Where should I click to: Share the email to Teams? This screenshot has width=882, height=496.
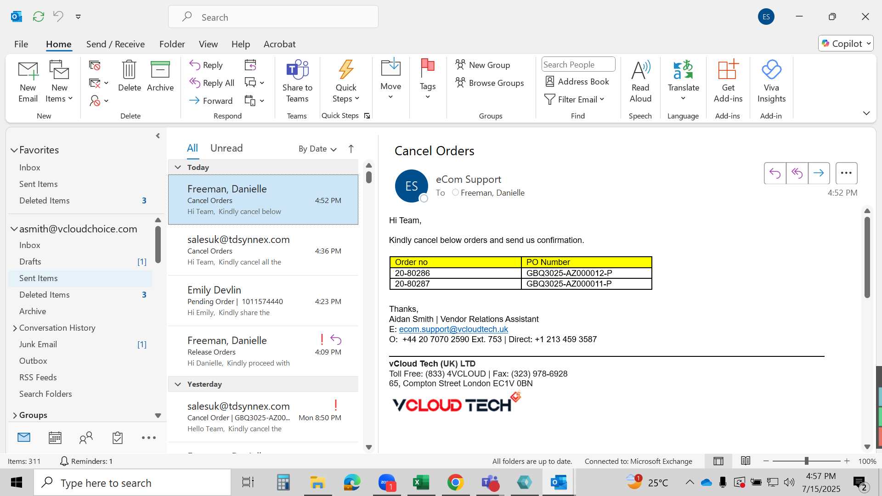(x=297, y=82)
